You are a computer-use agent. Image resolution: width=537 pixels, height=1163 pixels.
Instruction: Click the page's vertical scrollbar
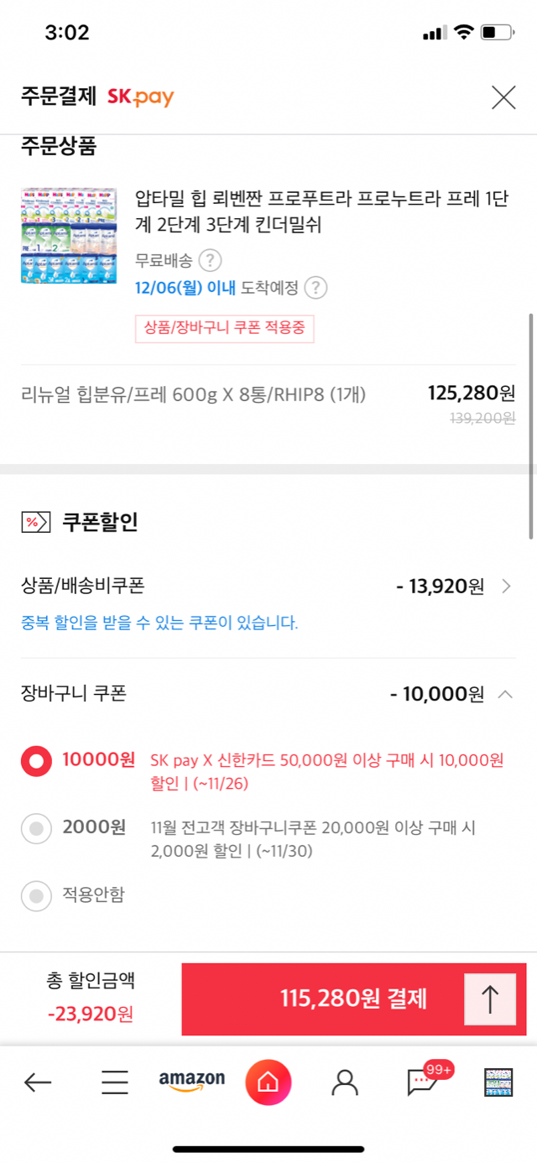pos(531,426)
